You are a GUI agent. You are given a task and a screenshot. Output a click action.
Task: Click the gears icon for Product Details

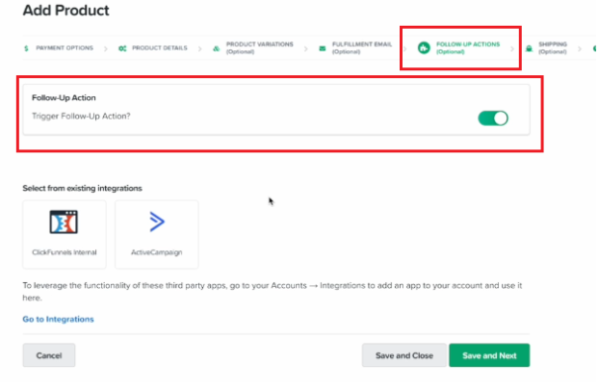point(122,48)
